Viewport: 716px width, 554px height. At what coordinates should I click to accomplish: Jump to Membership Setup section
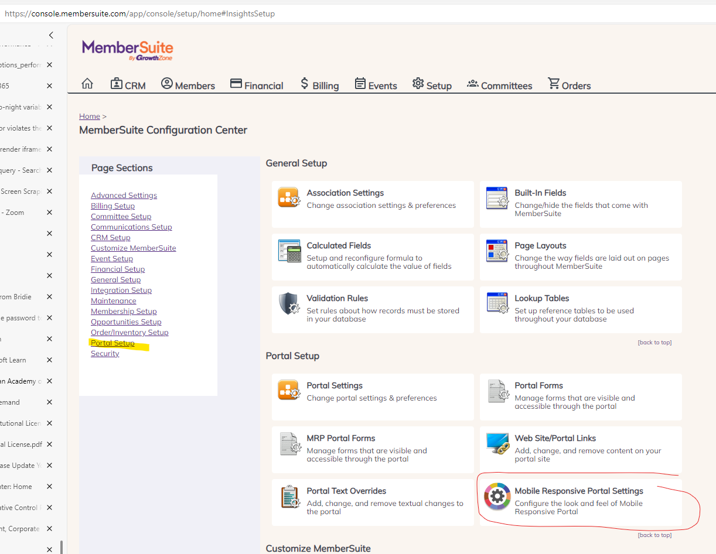[124, 311]
